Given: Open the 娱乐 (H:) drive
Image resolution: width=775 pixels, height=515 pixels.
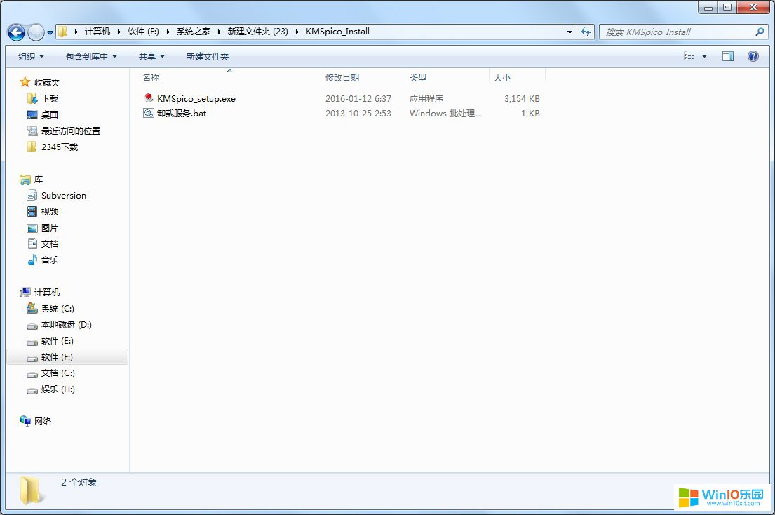Looking at the screenshot, I should click(x=58, y=389).
